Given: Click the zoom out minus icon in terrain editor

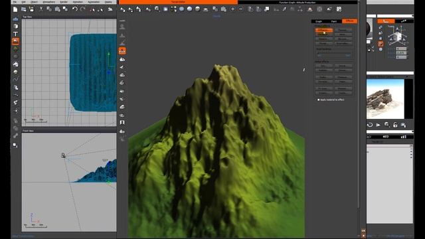Looking at the screenshot, I should [x=240, y=9].
